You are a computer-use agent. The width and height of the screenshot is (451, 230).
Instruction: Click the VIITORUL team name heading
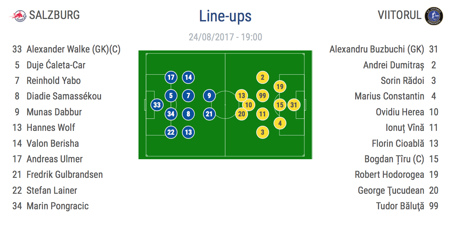click(x=399, y=15)
